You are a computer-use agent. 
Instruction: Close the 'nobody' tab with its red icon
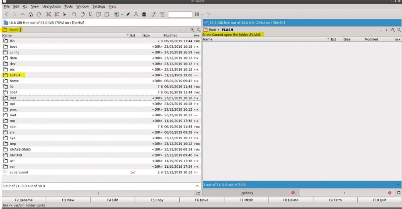293,193
